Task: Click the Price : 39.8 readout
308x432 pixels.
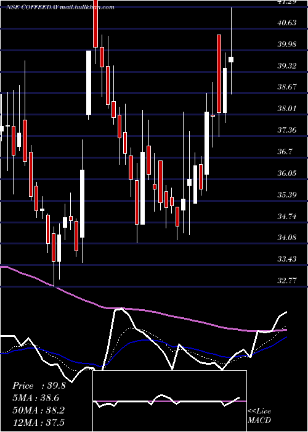Action: 39,386
